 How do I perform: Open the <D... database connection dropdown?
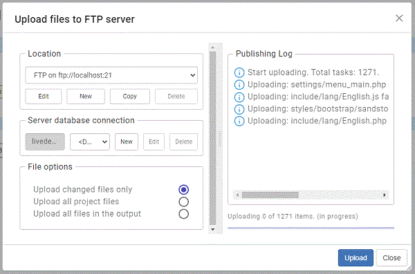point(90,142)
